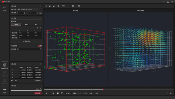Click the zoom out magnifier icon

click(x=54, y=6)
